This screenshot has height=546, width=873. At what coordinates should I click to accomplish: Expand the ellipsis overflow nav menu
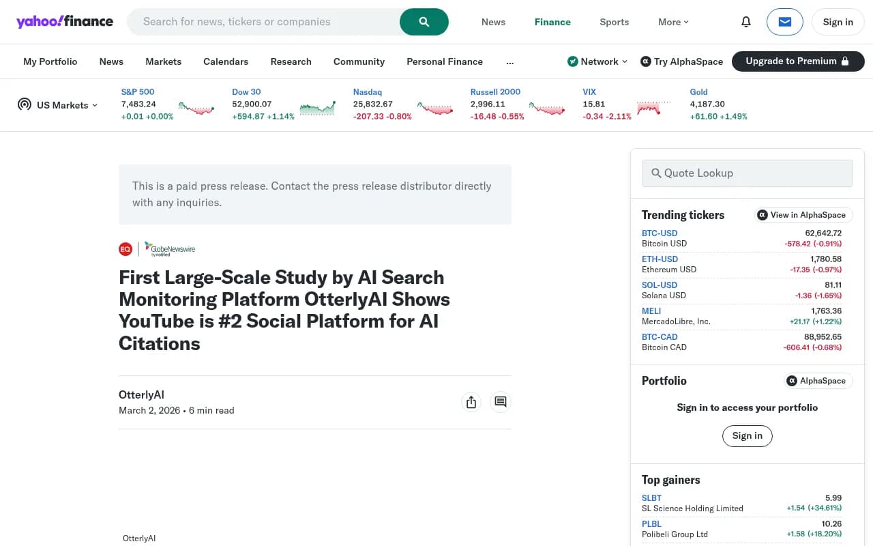coord(510,61)
